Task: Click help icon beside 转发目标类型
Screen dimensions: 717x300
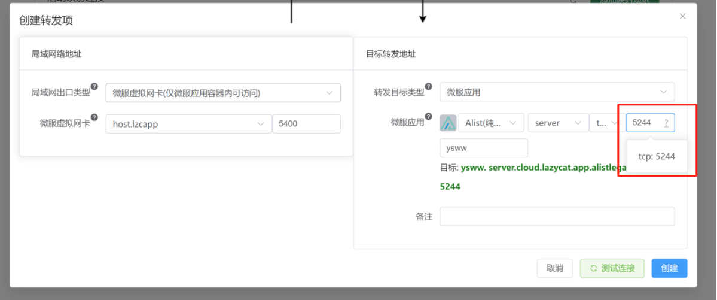Action: pyautogui.click(x=428, y=87)
